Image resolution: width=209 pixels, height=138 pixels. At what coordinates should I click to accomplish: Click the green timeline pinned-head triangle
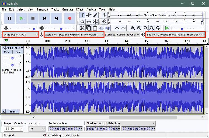tap(6, 40)
